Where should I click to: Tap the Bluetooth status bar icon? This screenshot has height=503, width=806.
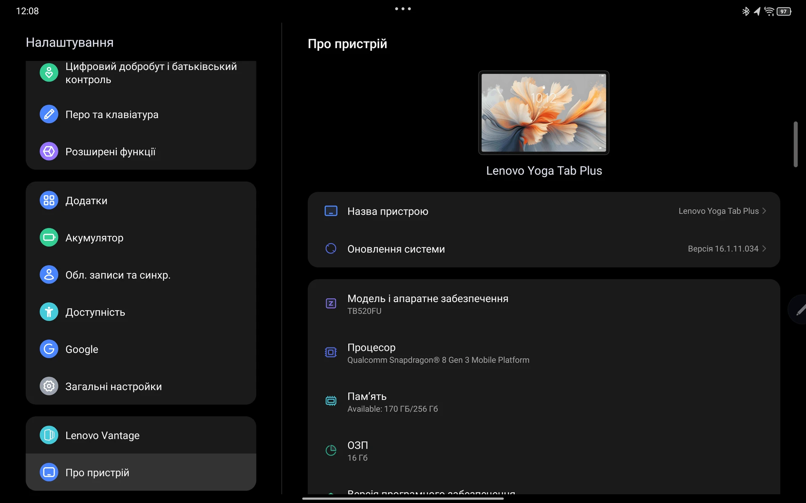point(746,11)
